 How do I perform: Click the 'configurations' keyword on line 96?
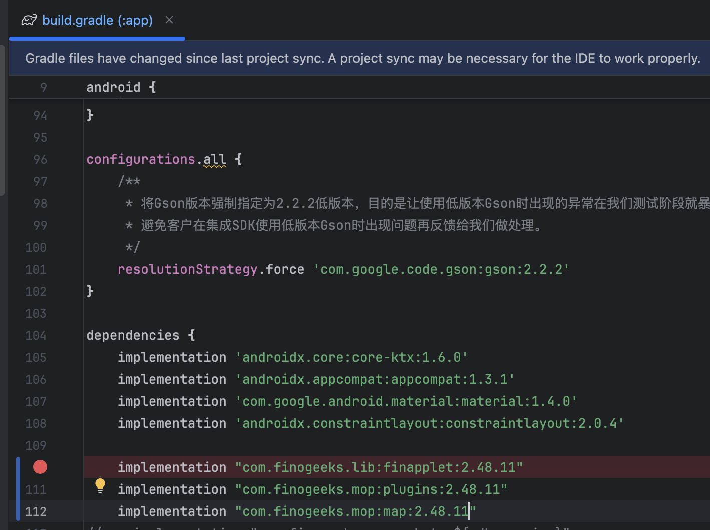(140, 159)
